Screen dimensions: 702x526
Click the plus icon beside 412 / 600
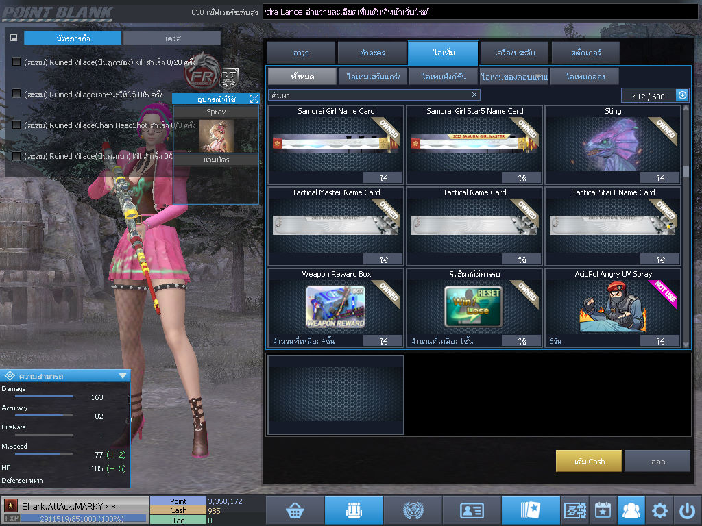[682, 95]
